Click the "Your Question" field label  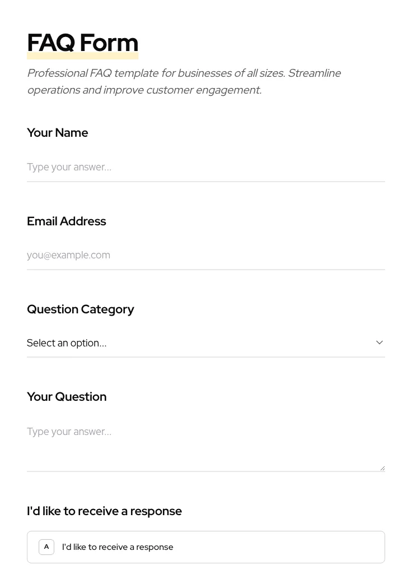67,397
